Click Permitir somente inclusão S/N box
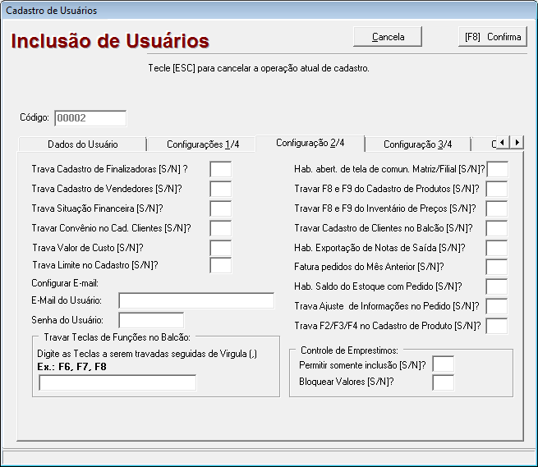 (443, 364)
